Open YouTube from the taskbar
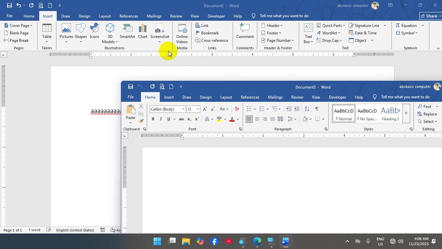The image size is (442, 249). pos(229,242)
